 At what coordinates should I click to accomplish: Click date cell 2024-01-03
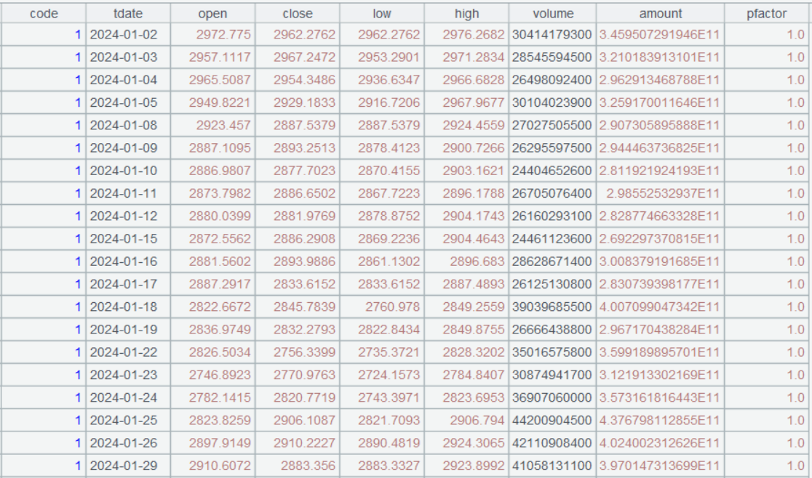(128, 57)
